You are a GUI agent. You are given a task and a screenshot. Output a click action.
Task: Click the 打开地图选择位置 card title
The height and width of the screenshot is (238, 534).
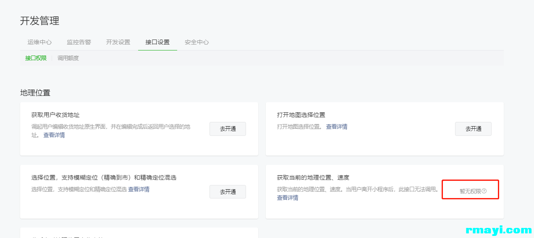(x=301, y=115)
